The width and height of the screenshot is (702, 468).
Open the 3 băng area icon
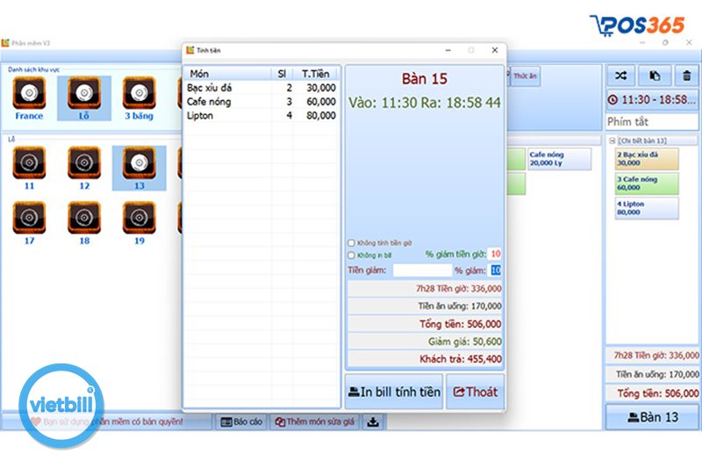[x=139, y=93]
